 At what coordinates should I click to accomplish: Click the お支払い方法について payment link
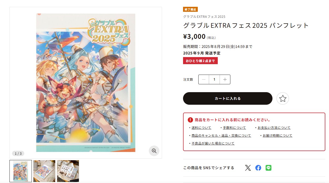pyautogui.click(x=274, y=127)
